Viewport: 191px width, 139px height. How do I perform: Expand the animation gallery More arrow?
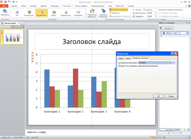point(86,16)
